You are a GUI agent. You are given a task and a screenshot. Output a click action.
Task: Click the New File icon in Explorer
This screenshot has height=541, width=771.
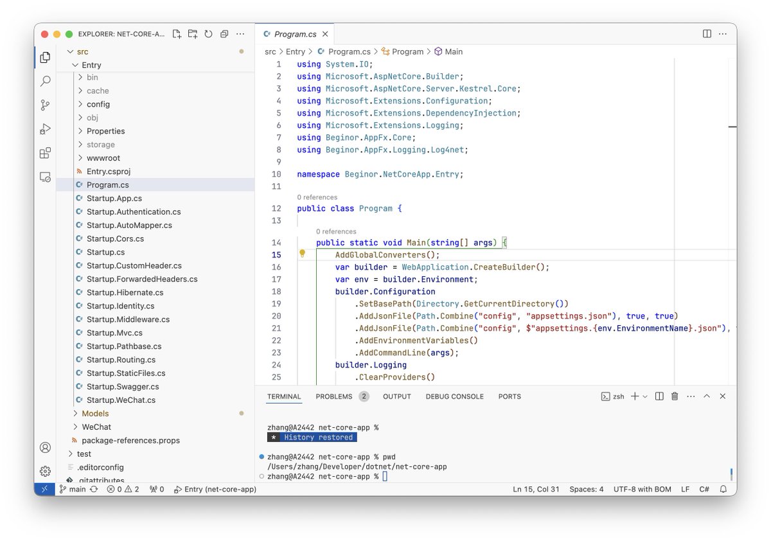click(177, 34)
